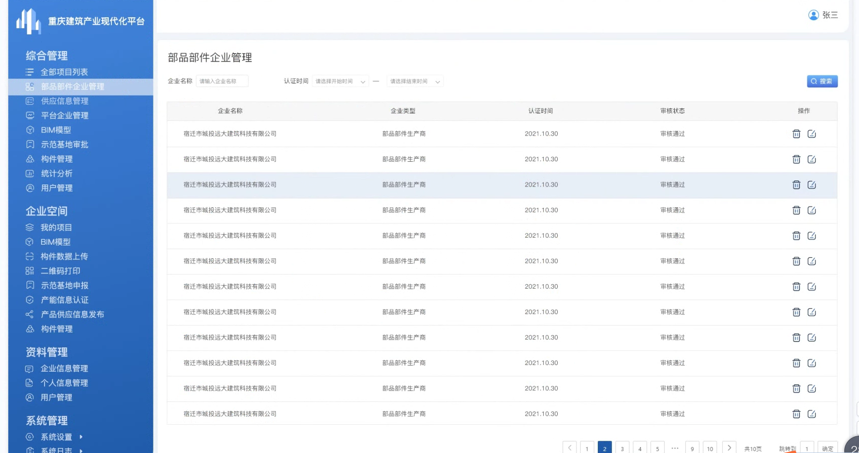The image size is (859, 453).
Task: Click the pagination ellipsis to skip pages
Action: tap(675, 448)
